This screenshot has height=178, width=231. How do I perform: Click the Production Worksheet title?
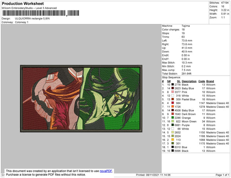point(23,4)
